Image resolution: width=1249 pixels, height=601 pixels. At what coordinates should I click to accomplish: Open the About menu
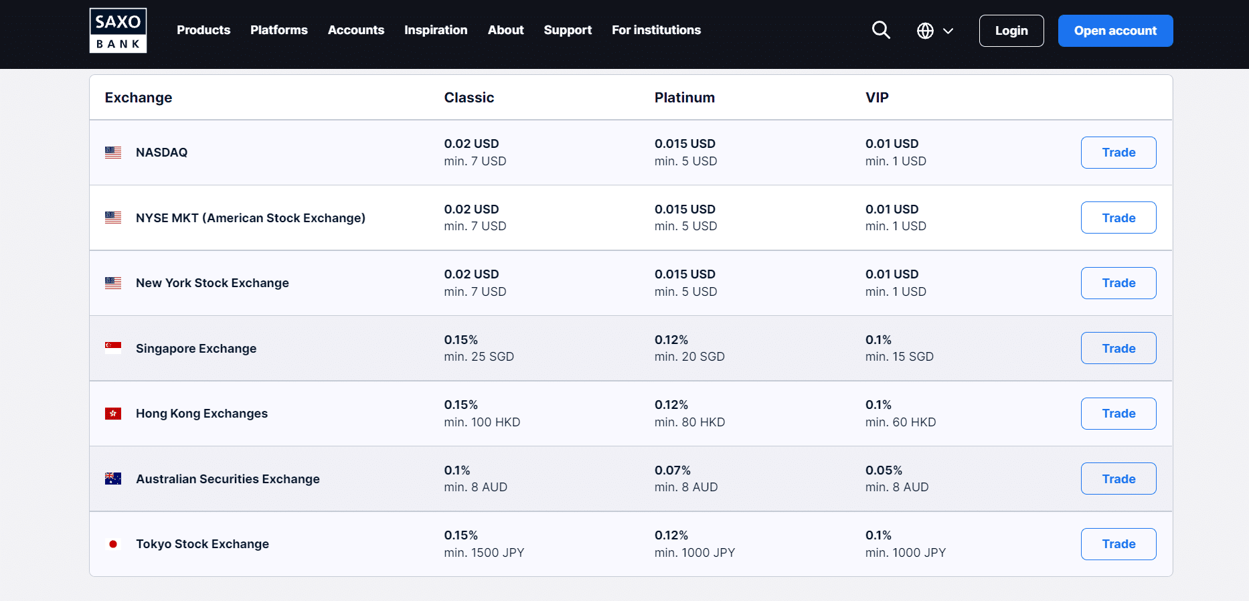point(506,30)
